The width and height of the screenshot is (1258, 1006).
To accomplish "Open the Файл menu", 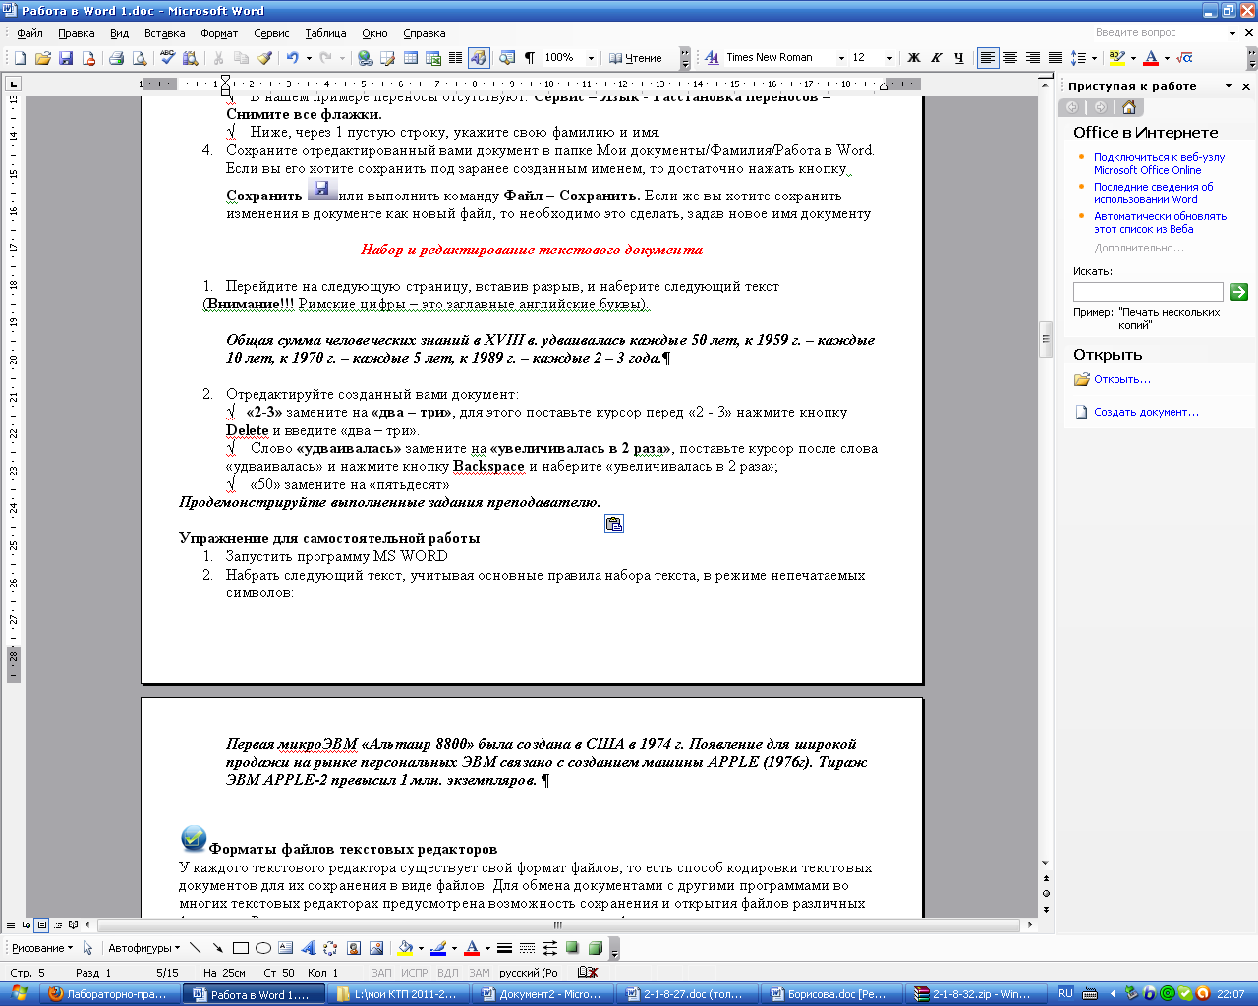I will point(29,33).
